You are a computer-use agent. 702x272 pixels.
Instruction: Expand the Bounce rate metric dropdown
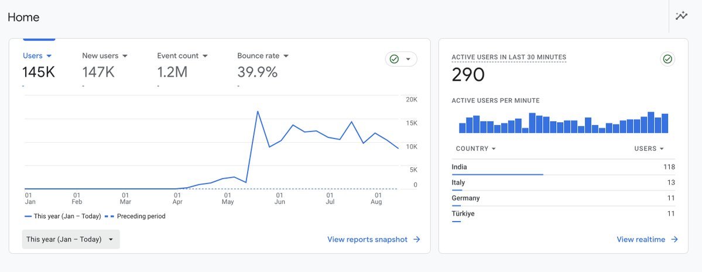coord(286,56)
